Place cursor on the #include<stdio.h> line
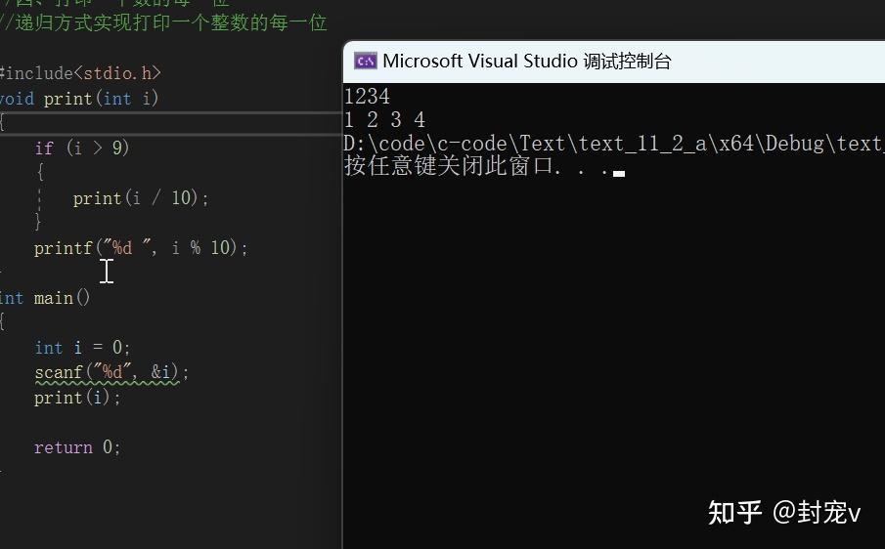Image resolution: width=885 pixels, height=549 pixels. pyautogui.click(x=80, y=72)
